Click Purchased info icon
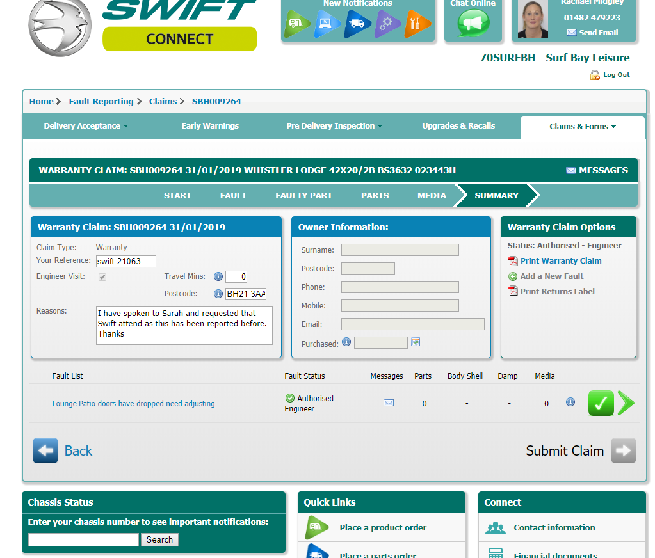 coord(346,342)
